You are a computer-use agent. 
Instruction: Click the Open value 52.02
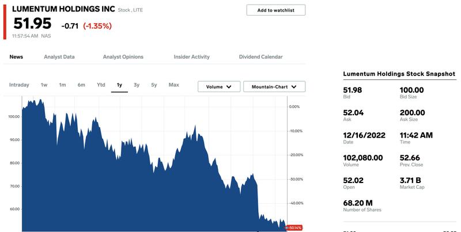(x=353, y=180)
